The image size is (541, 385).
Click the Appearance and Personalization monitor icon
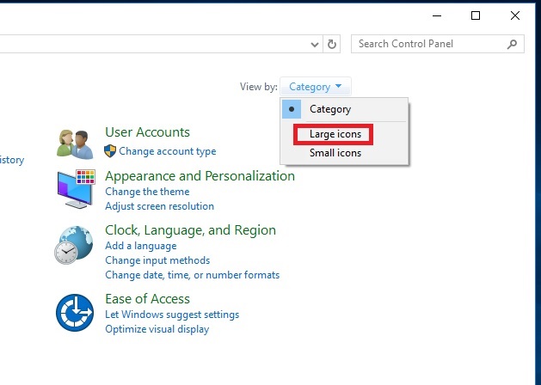[76, 188]
